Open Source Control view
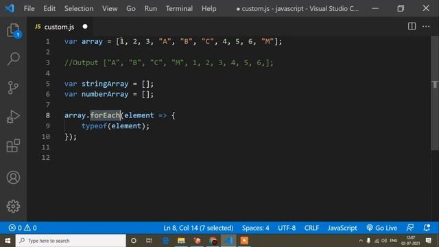 point(13,88)
